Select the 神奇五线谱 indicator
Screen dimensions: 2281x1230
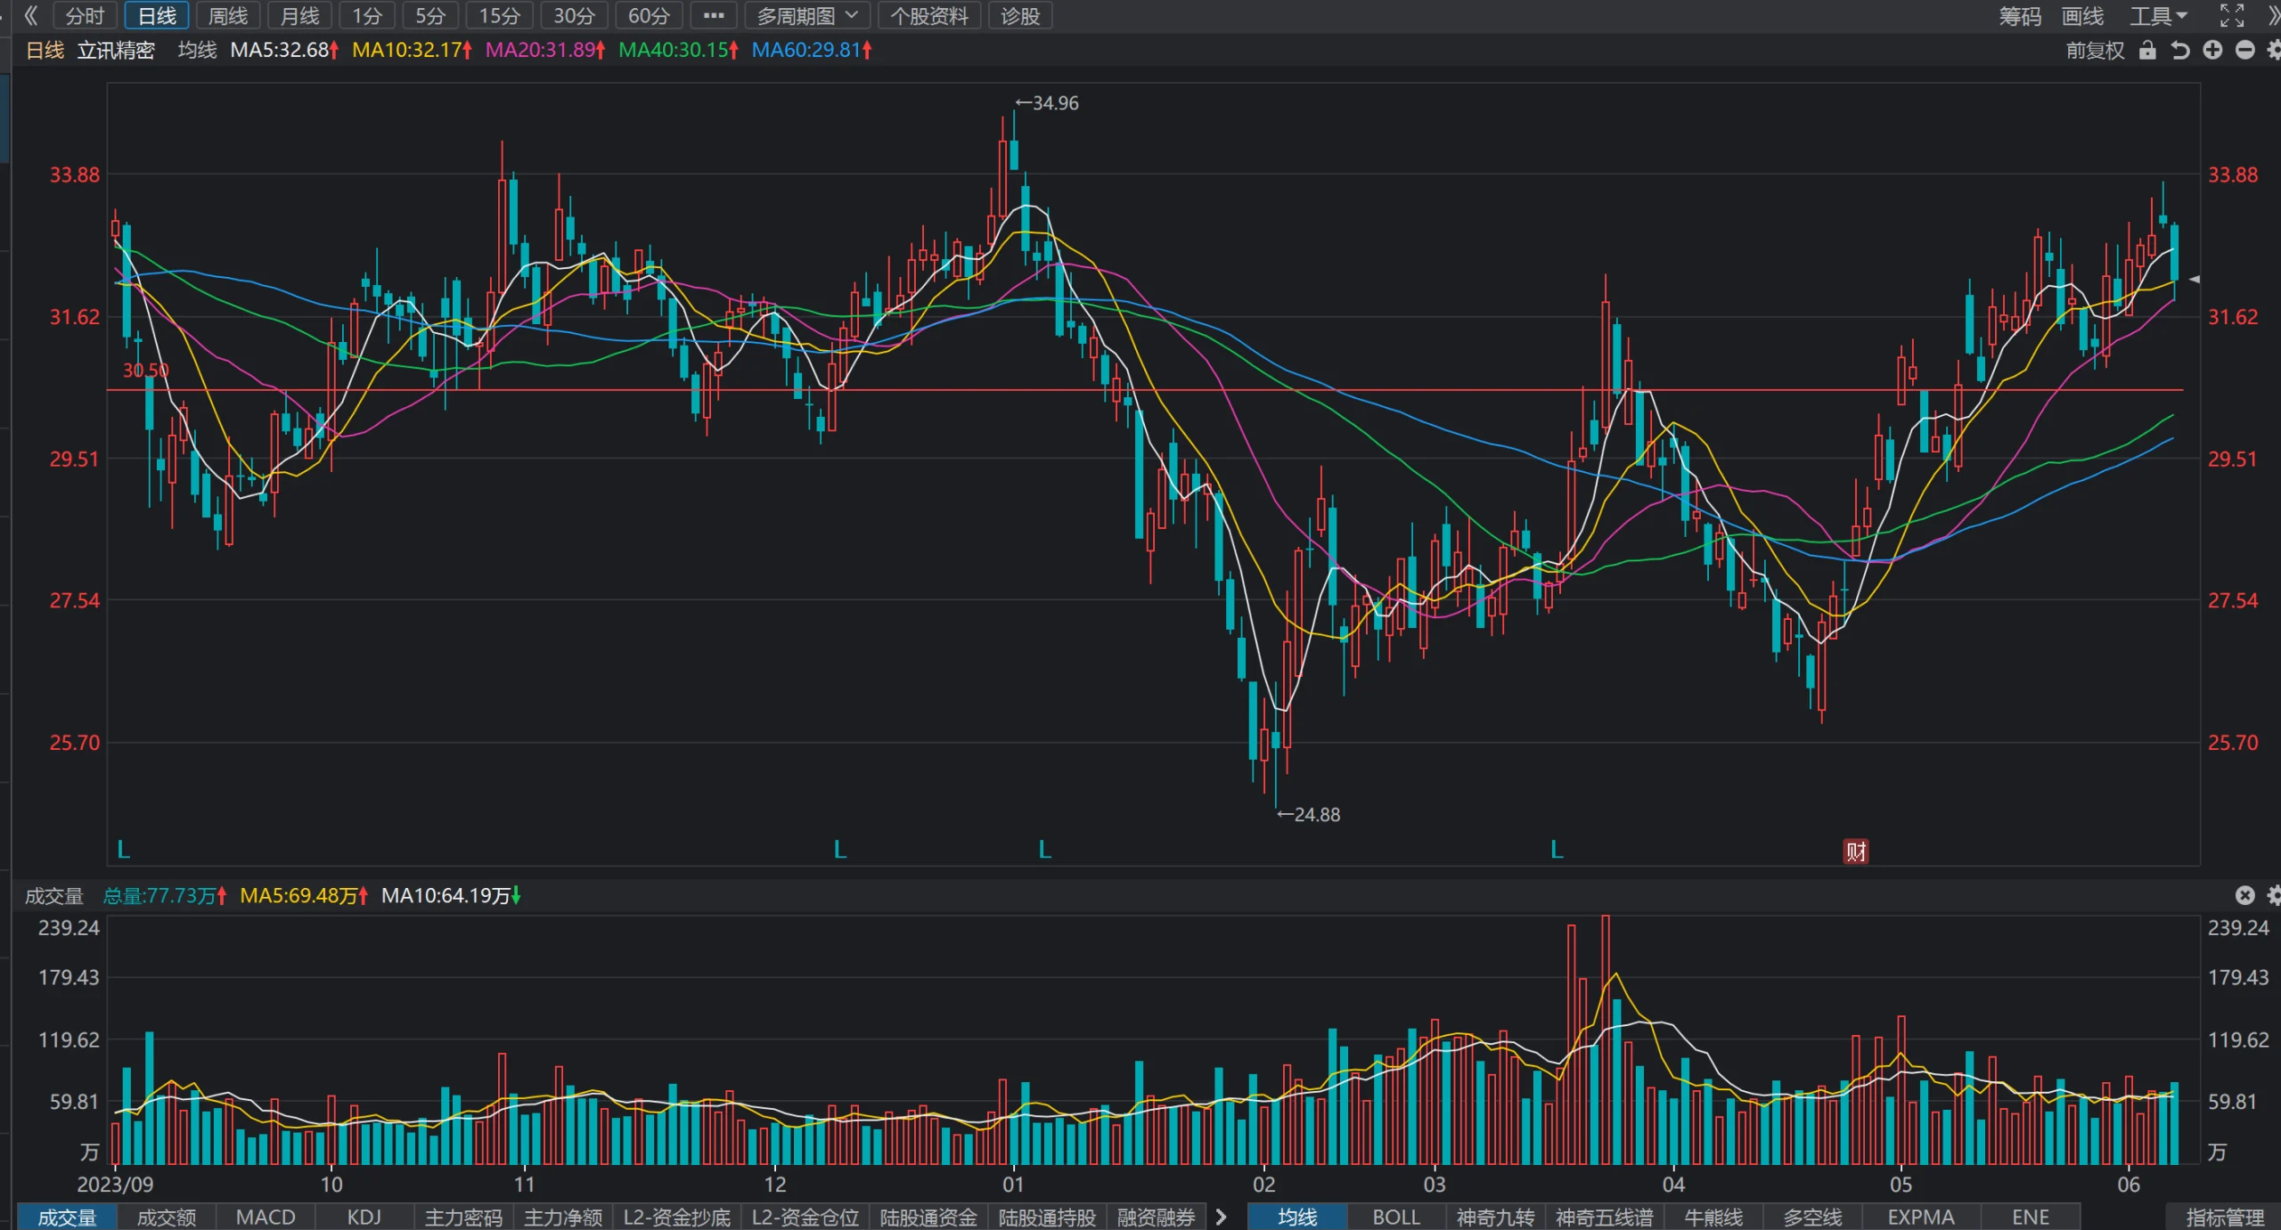point(1605,1217)
